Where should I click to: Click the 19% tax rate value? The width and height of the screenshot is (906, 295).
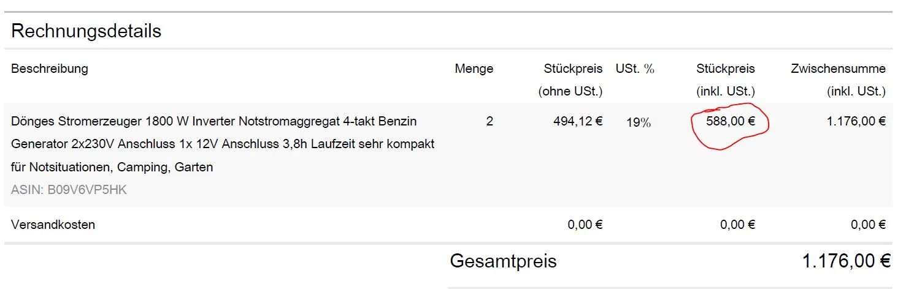638,122
